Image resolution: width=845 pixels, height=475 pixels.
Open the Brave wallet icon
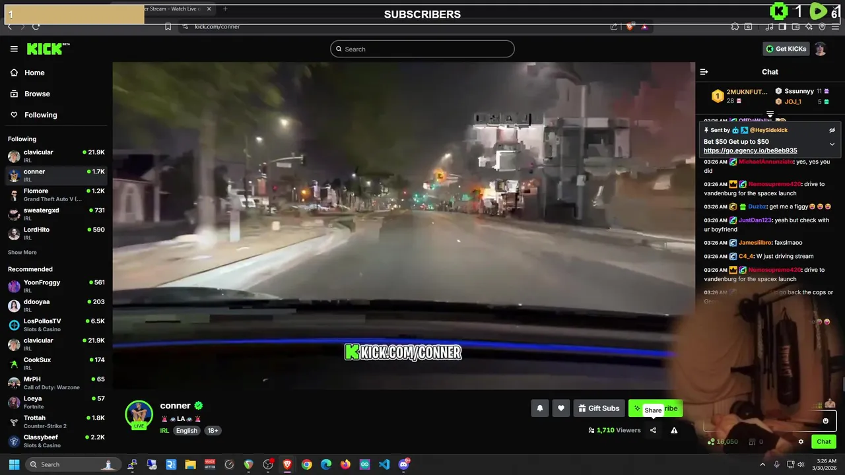797,26
